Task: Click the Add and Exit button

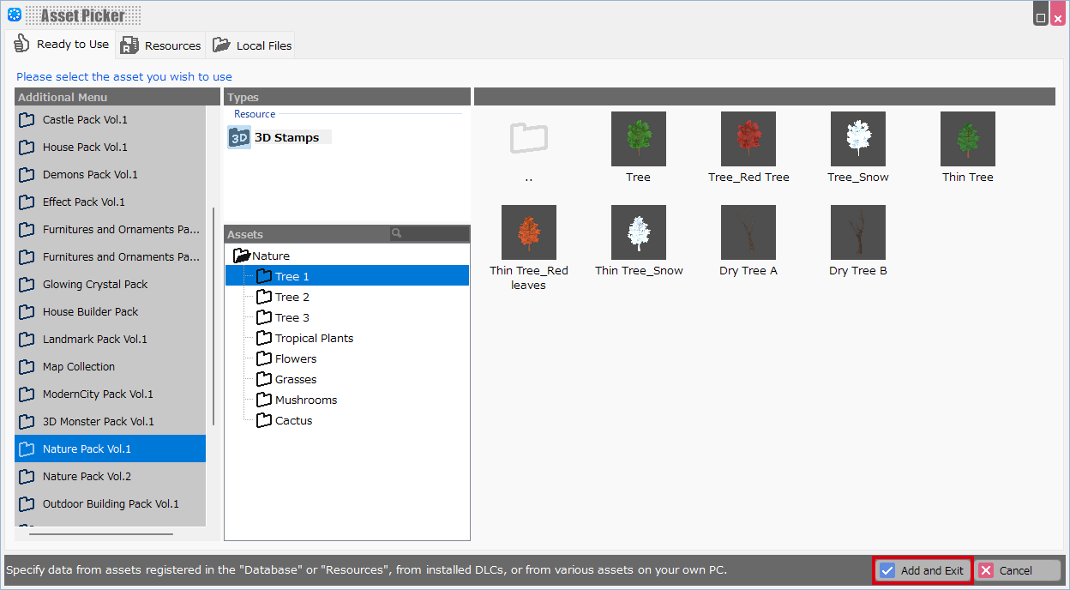Action: click(x=923, y=570)
